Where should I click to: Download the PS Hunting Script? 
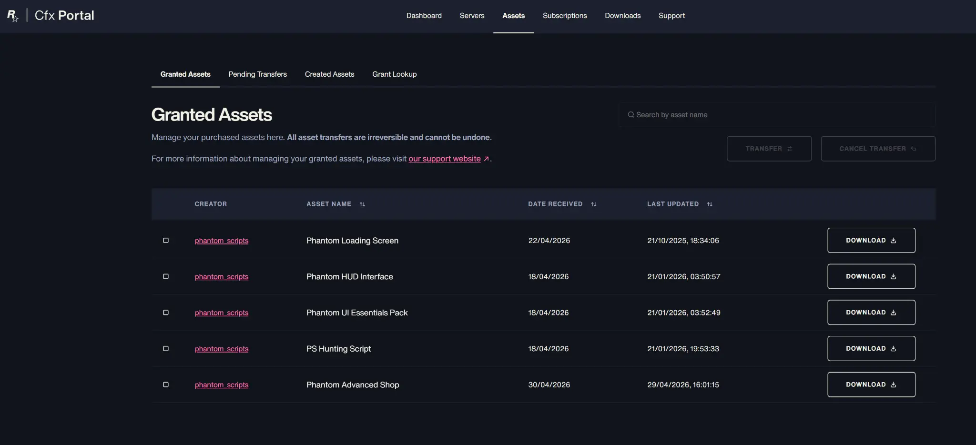click(871, 349)
